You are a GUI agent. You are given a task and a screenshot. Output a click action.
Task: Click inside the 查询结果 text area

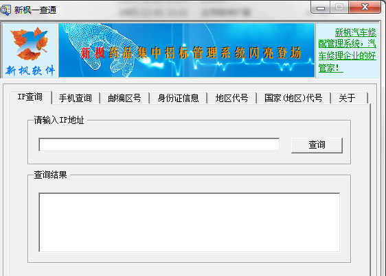point(190,223)
